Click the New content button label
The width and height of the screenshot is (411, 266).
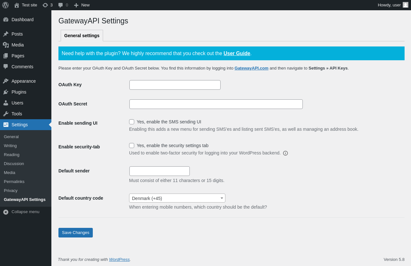click(x=85, y=5)
